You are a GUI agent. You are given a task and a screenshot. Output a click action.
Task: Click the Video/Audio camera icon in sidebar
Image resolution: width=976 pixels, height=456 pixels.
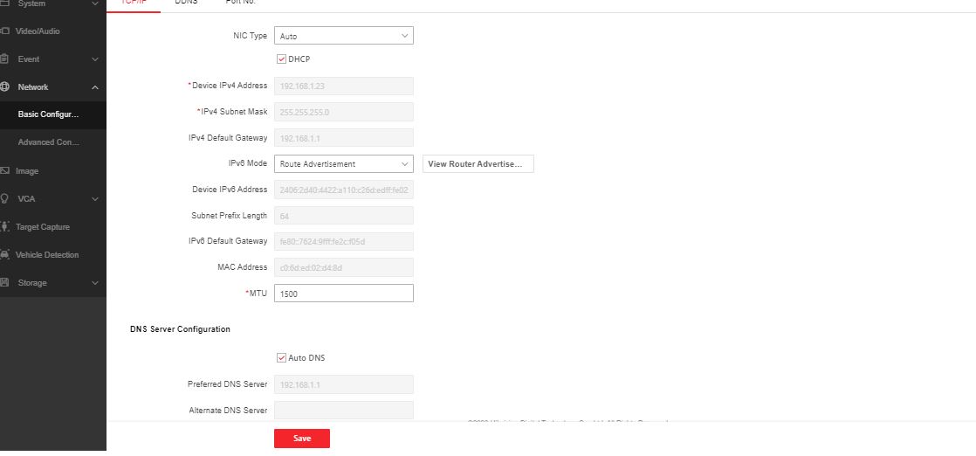click(x=4, y=31)
